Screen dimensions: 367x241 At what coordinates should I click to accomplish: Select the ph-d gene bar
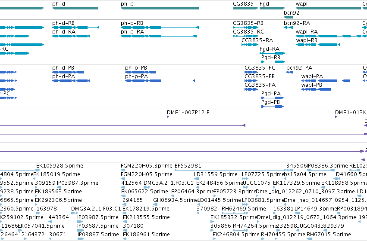coord(75,8)
